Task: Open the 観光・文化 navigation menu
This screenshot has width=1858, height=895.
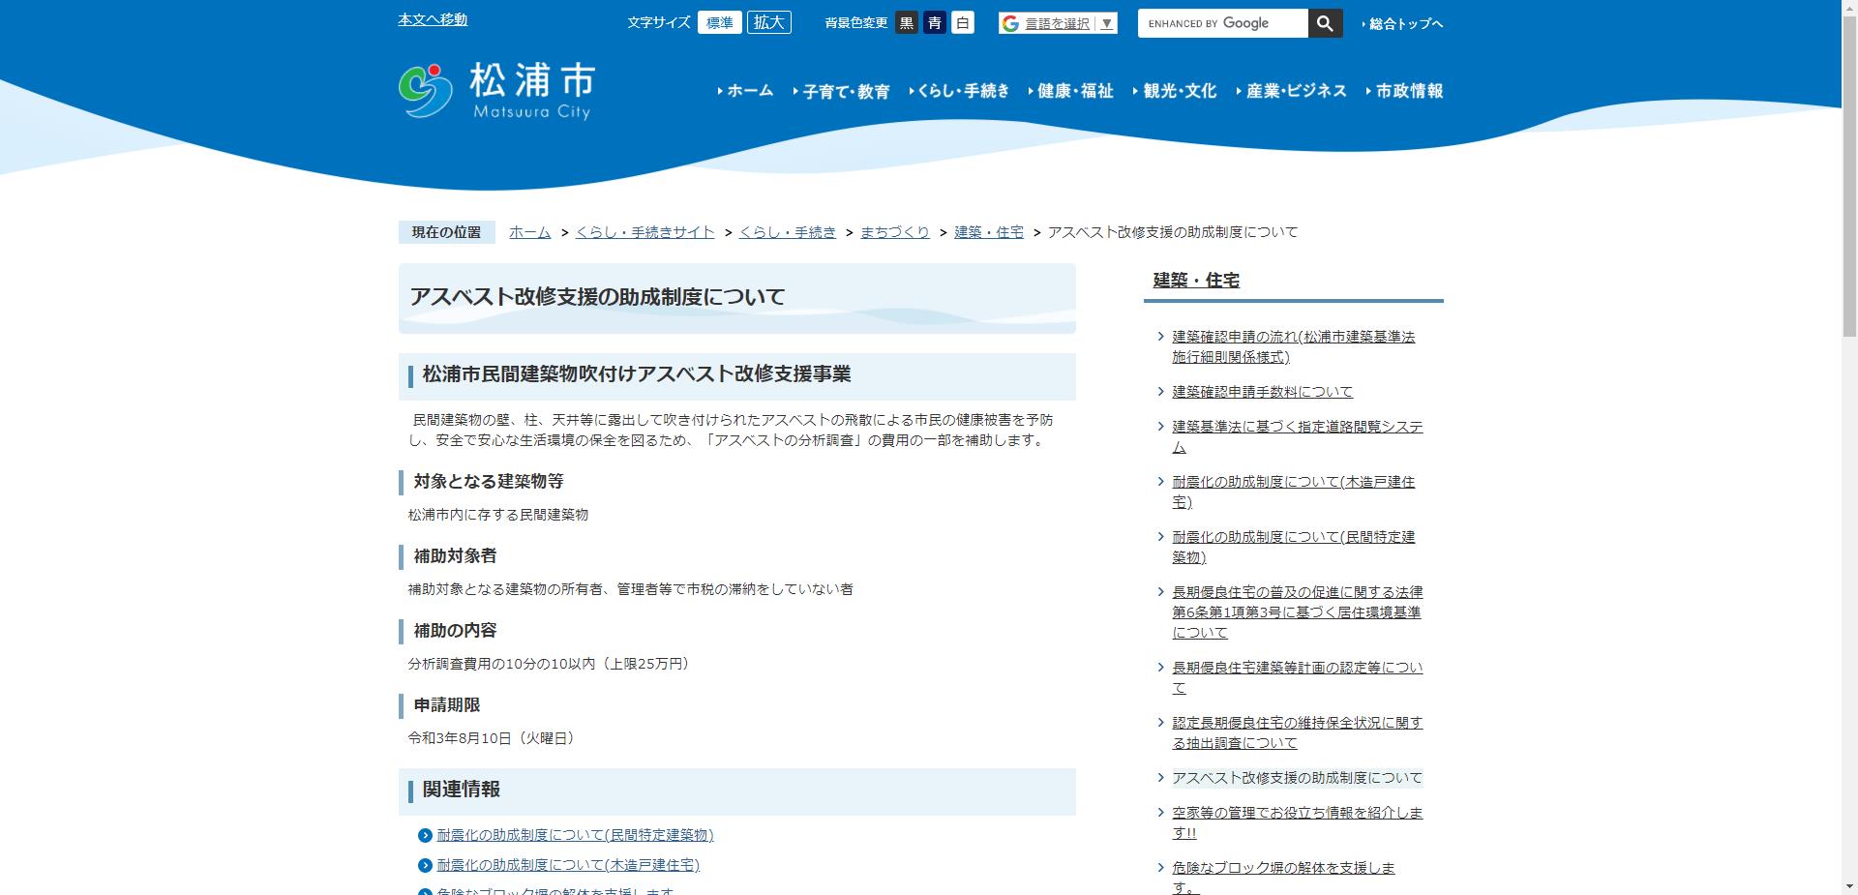Action: [x=1178, y=90]
